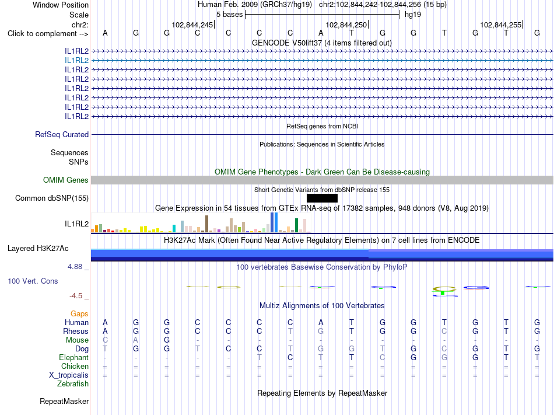Click the -4.5 PhyloP lower scale value
554x415 pixels.
76,296
